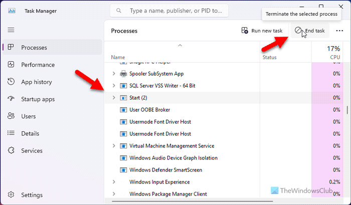Expand the Spooler SubSystem App entry
The width and height of the screenshot is (351, 205).
coord(114,73)
